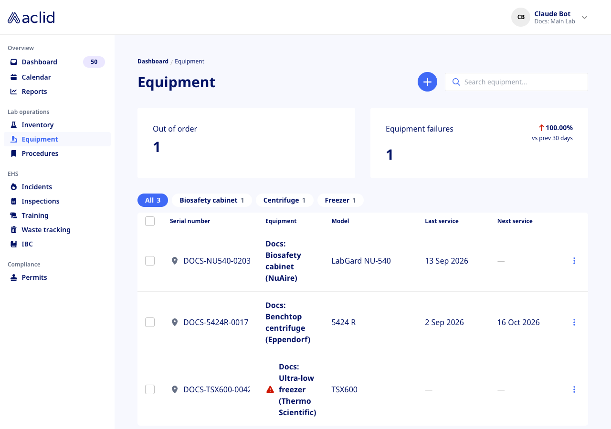Filter by Freezer tab
Image resolution: width=611 pixels, height=429 pixels.
point(340,200)
